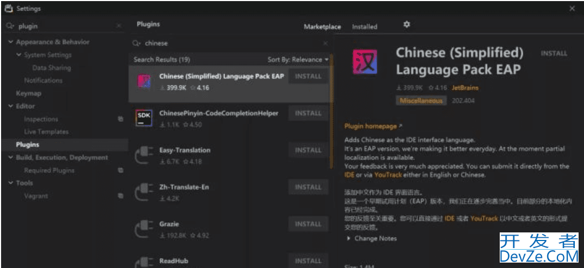The width and height of the screenshot is (584, 268).
Task: Select Keymap in settings tree
Action: 28,93
